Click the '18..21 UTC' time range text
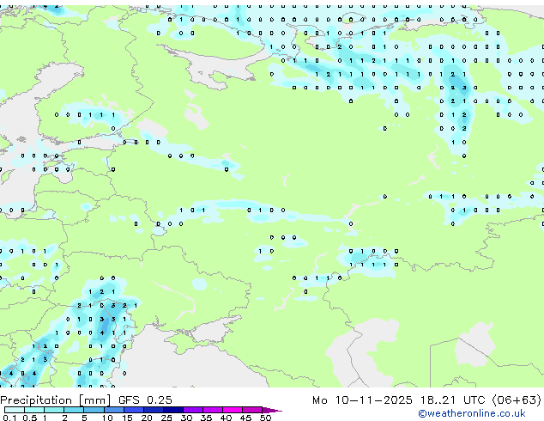The height and width of the screenshot is (421, 544). coord(452,400)
